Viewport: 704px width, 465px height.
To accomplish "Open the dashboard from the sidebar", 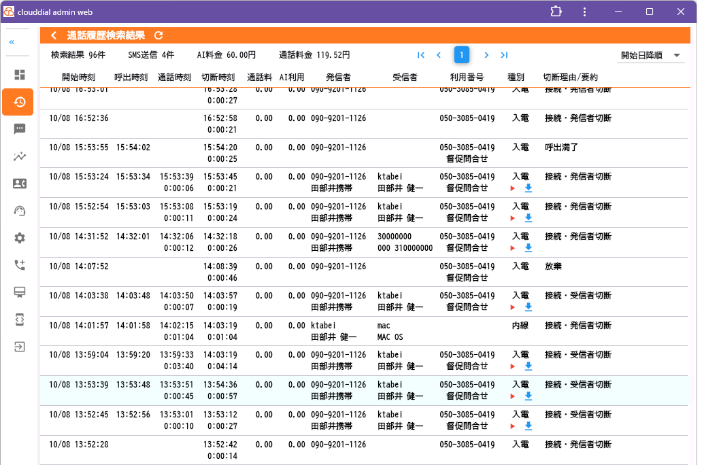I will [19, 75].
